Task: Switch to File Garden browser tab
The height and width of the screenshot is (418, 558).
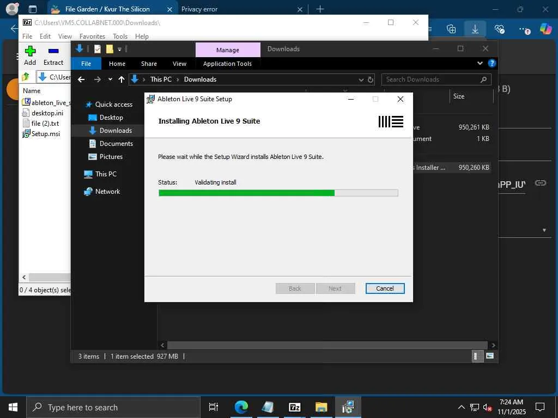Action: [x=112, y=9]
